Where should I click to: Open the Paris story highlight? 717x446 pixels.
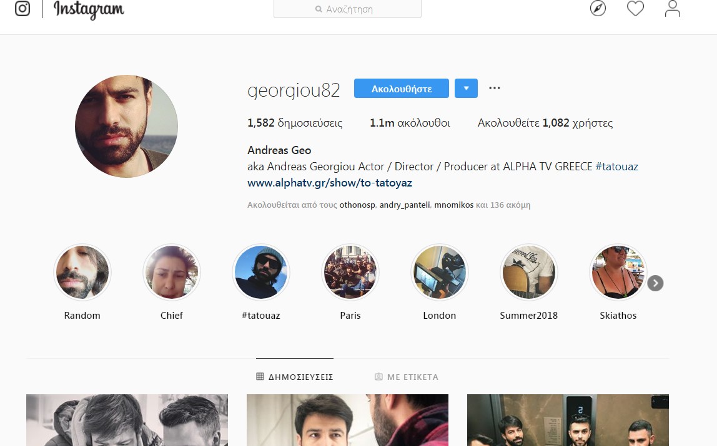coord(350,273)
